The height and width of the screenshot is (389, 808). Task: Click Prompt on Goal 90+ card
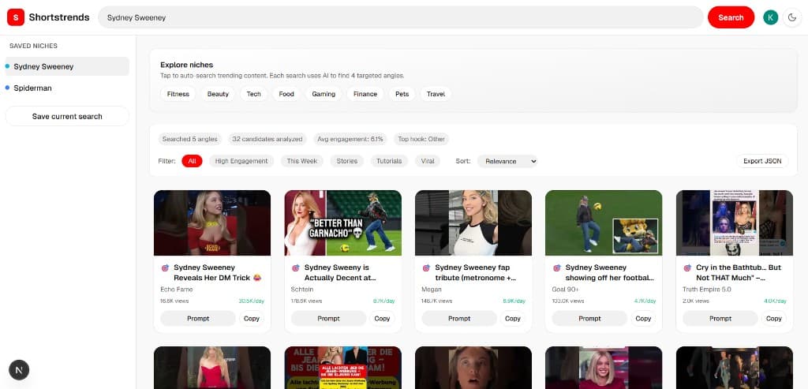[589, 319]
